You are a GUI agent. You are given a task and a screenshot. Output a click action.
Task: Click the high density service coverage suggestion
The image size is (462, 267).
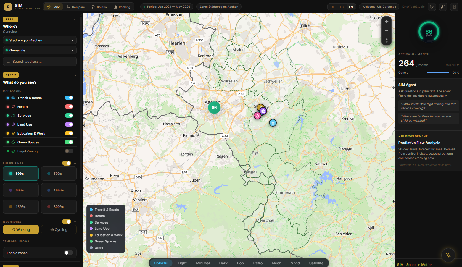point(429,106)
